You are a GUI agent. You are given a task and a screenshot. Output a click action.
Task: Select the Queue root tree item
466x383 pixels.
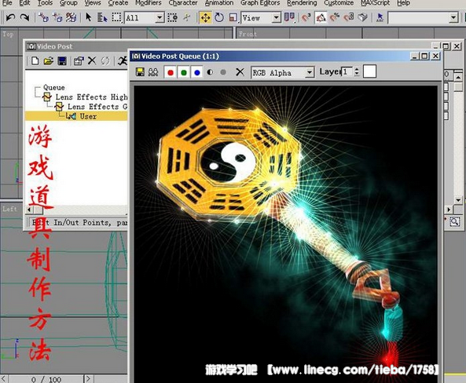click(53, 87)
